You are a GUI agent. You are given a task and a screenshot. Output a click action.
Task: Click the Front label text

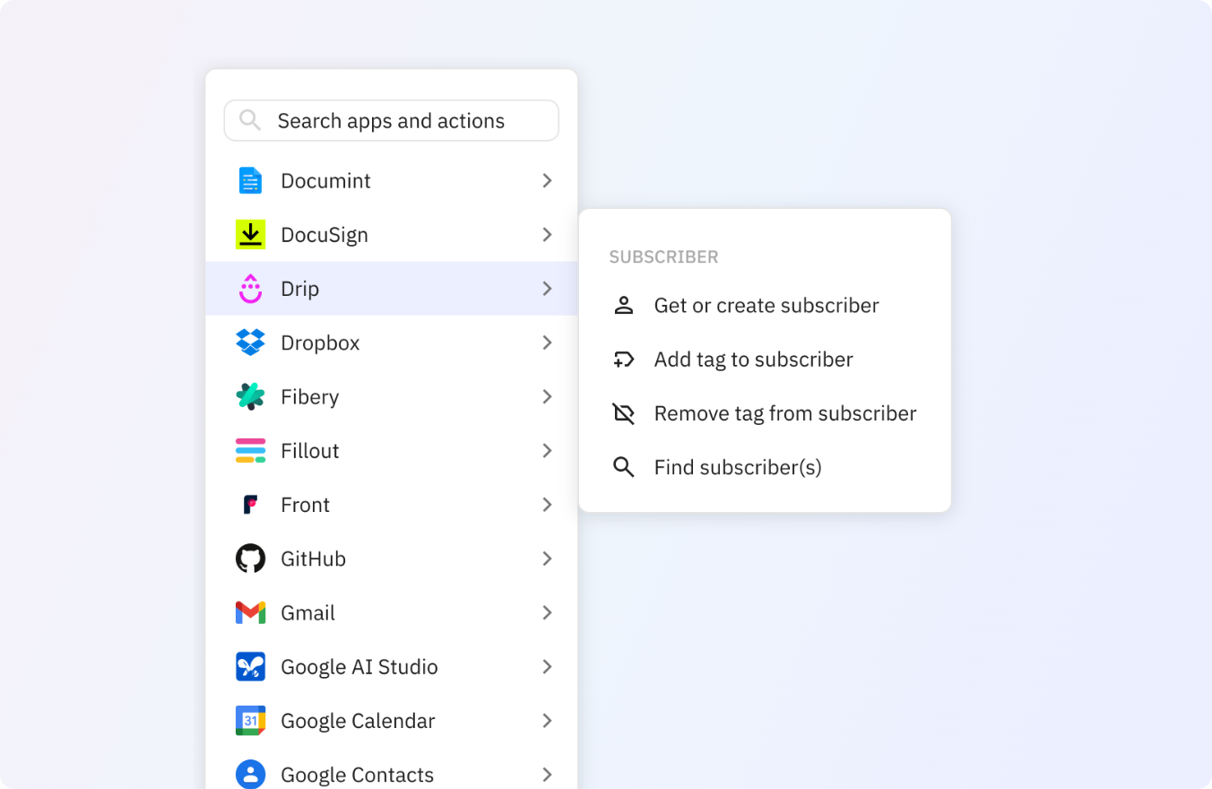pos(306,505)
